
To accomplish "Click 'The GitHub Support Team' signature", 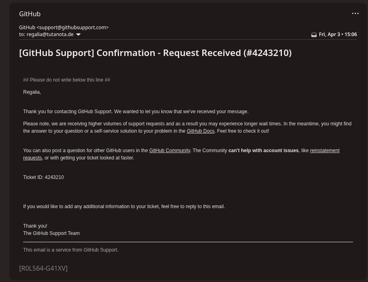I will click(51, 233).
